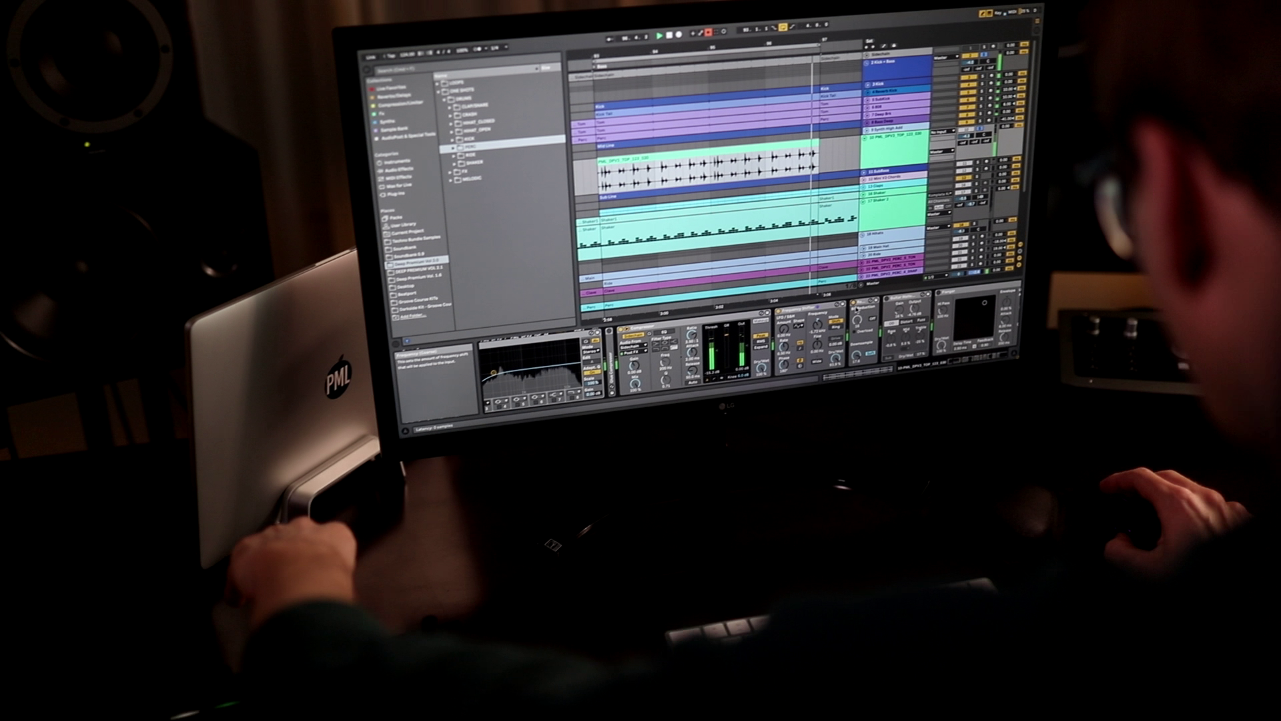Select Peak mode in Compressor
The image size is (1281, 721).
[761, 335]
